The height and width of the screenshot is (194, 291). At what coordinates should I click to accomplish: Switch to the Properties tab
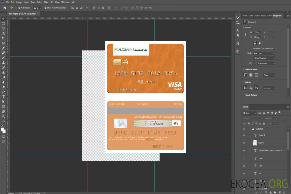coord(277,16)
